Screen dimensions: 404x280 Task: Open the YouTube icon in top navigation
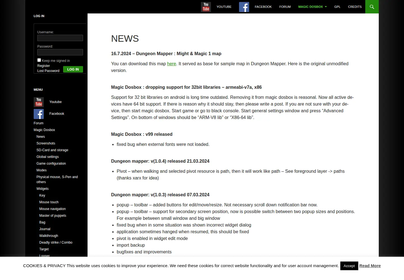point(206,7)
